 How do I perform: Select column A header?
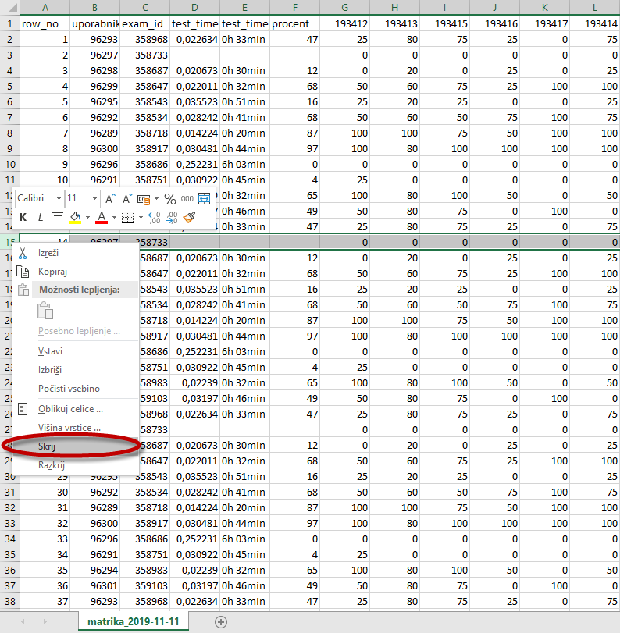[45, 7]
